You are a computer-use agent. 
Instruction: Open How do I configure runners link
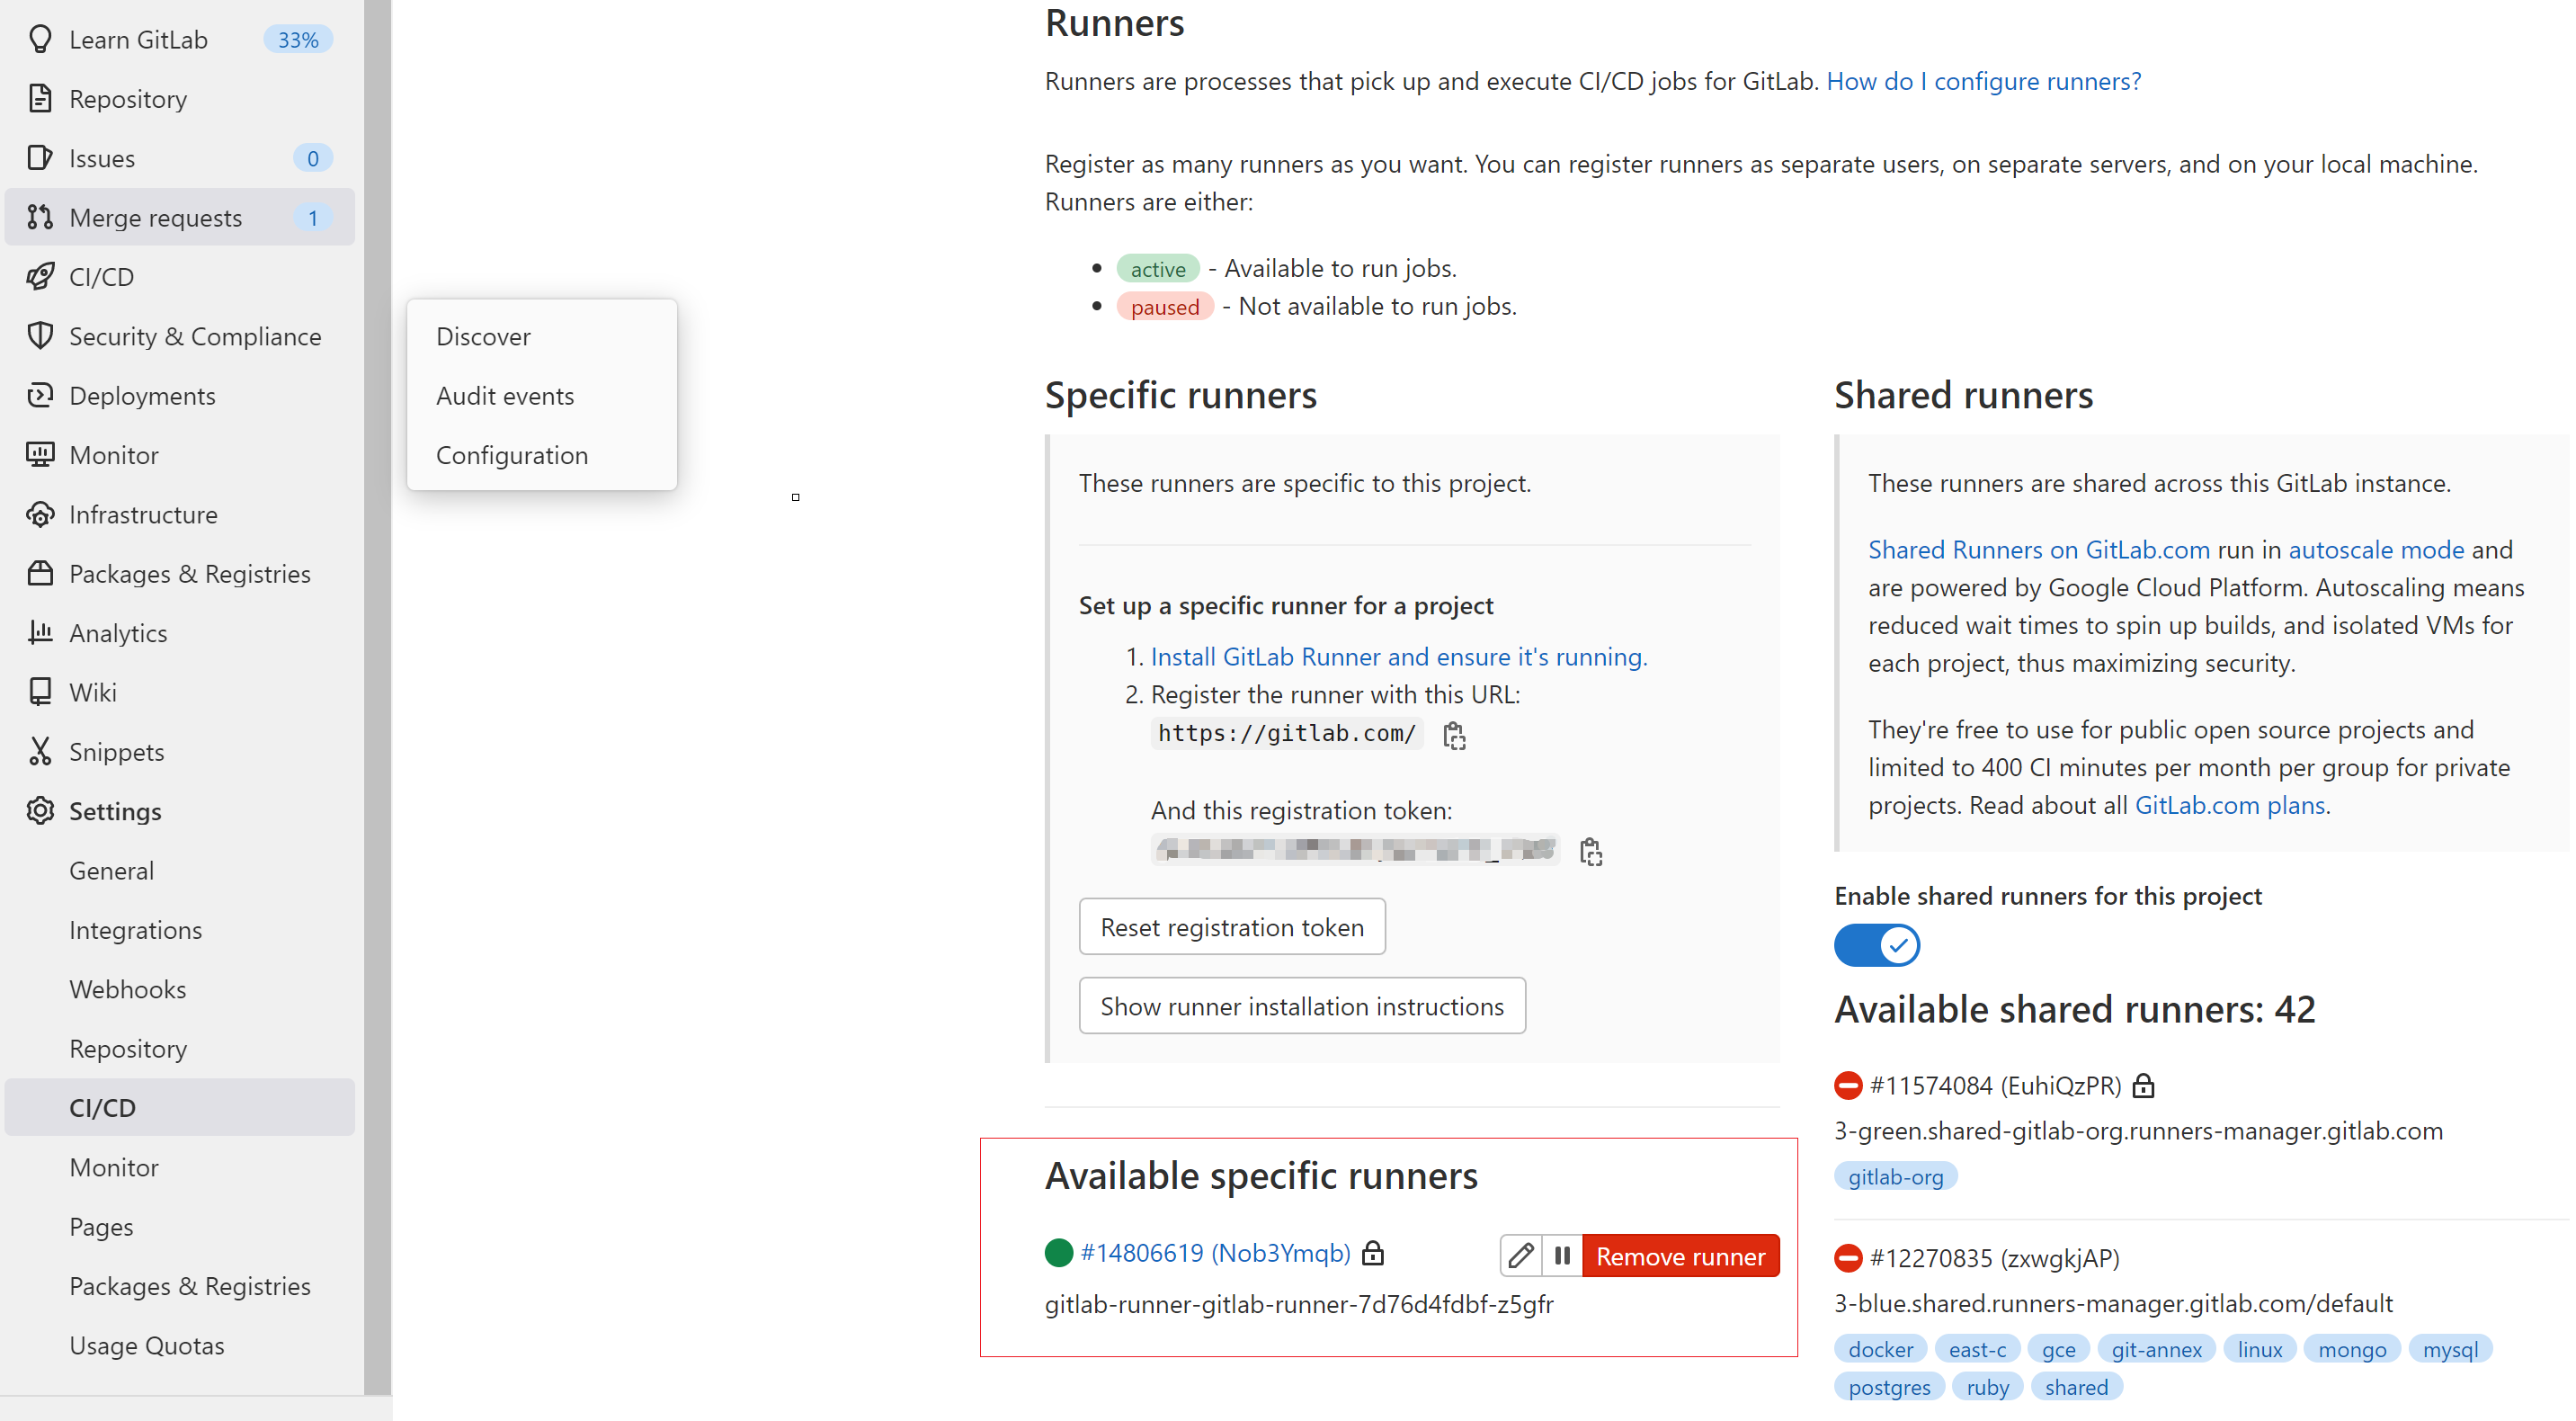click(1983, 80)
